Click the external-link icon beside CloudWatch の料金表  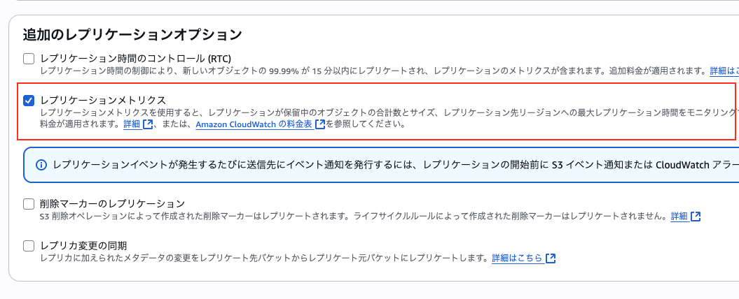click(320, 125)
